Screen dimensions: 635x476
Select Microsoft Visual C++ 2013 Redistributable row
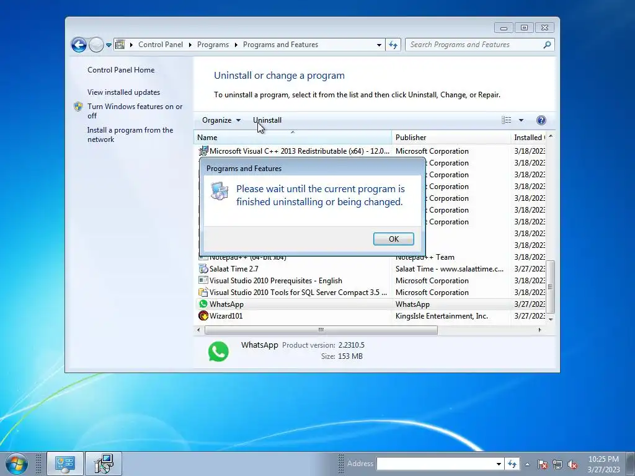click(370, 151)
